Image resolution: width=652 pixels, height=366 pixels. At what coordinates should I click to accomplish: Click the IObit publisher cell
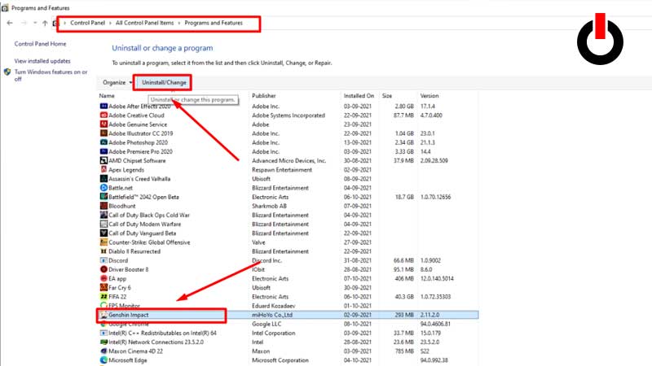pos(258,269)
